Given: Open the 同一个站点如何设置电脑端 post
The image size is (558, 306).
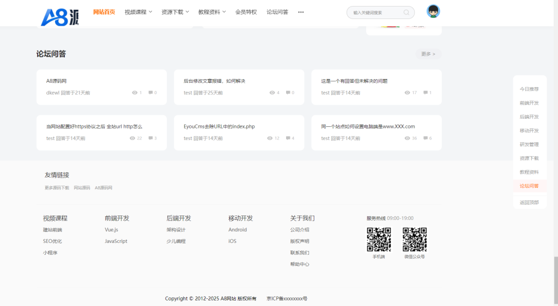Looking at the screenshot, I should click(x=368, y=126).
